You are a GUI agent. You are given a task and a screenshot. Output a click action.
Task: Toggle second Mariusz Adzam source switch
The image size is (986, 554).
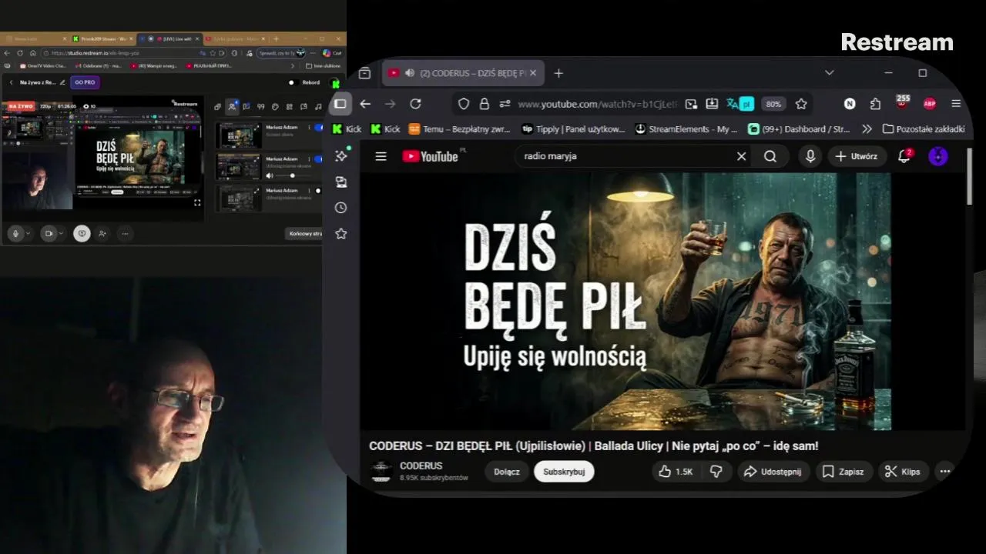point(318,159)
